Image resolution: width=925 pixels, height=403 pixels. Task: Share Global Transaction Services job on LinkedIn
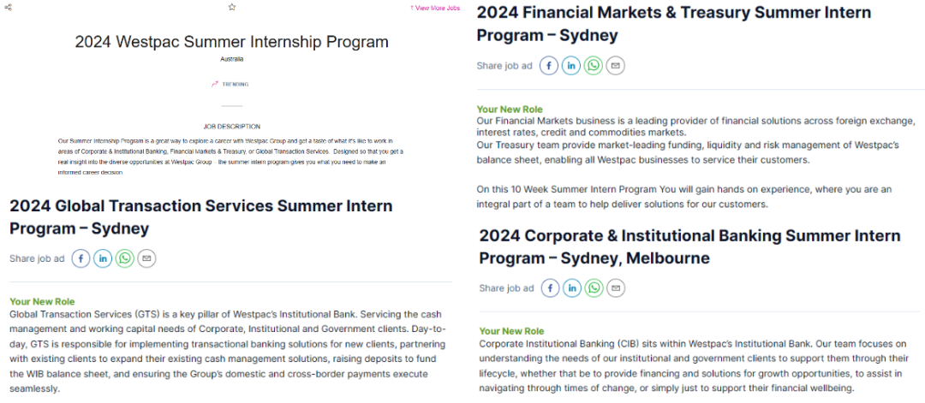point(103,258)
